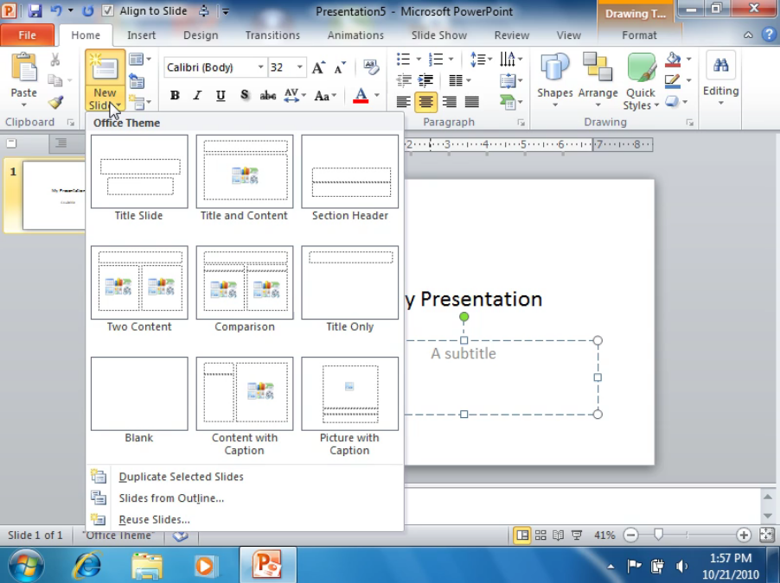Choose Duplicate Selected Slides from menu

coord(181,477)
